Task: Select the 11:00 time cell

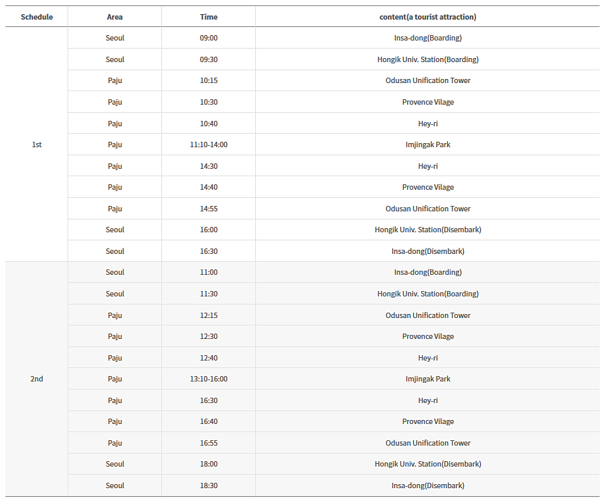Action: pos(209,272)
